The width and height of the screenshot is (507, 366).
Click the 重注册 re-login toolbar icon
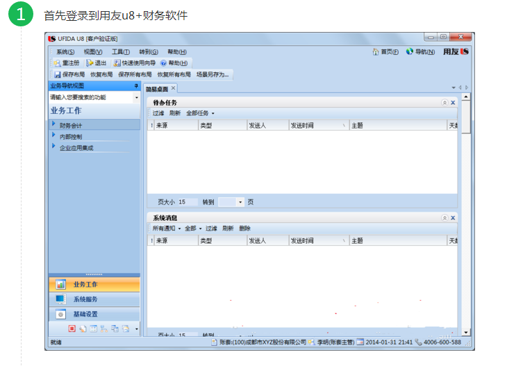coord(57,63)
